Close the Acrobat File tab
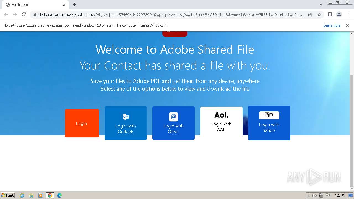Viewport: 354px width, 199px height. click(x=64, y=5)
